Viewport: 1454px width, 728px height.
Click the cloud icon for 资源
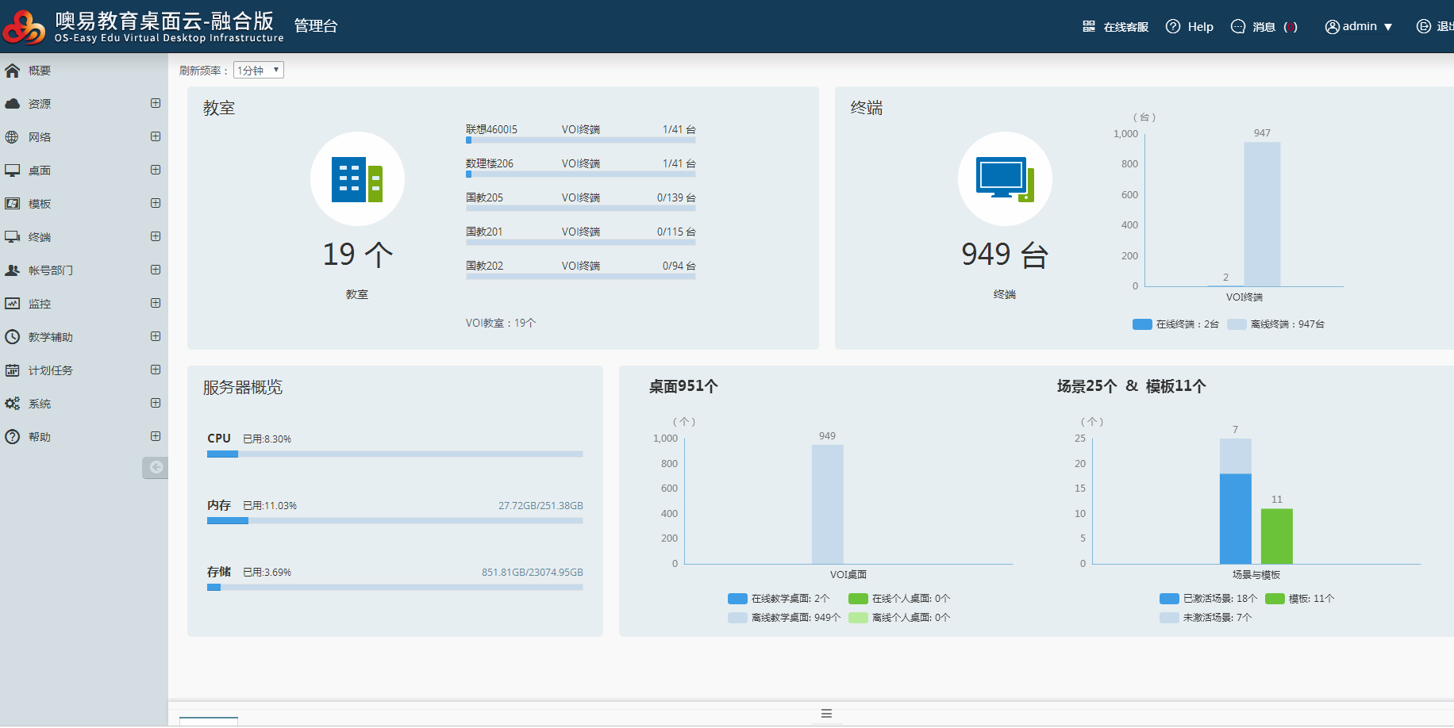click(12, 104)
